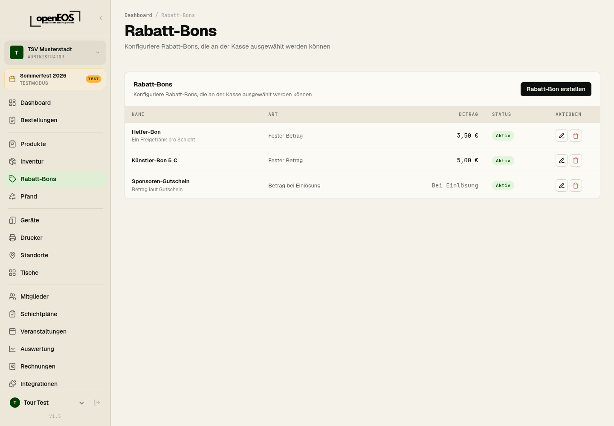Viewport: 614px width, 426px height.
Task: Click the Helfer-Bon name
Action: tap(146, 132)
